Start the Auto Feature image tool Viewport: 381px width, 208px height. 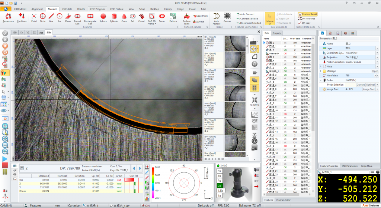click(x=216, y=19)
